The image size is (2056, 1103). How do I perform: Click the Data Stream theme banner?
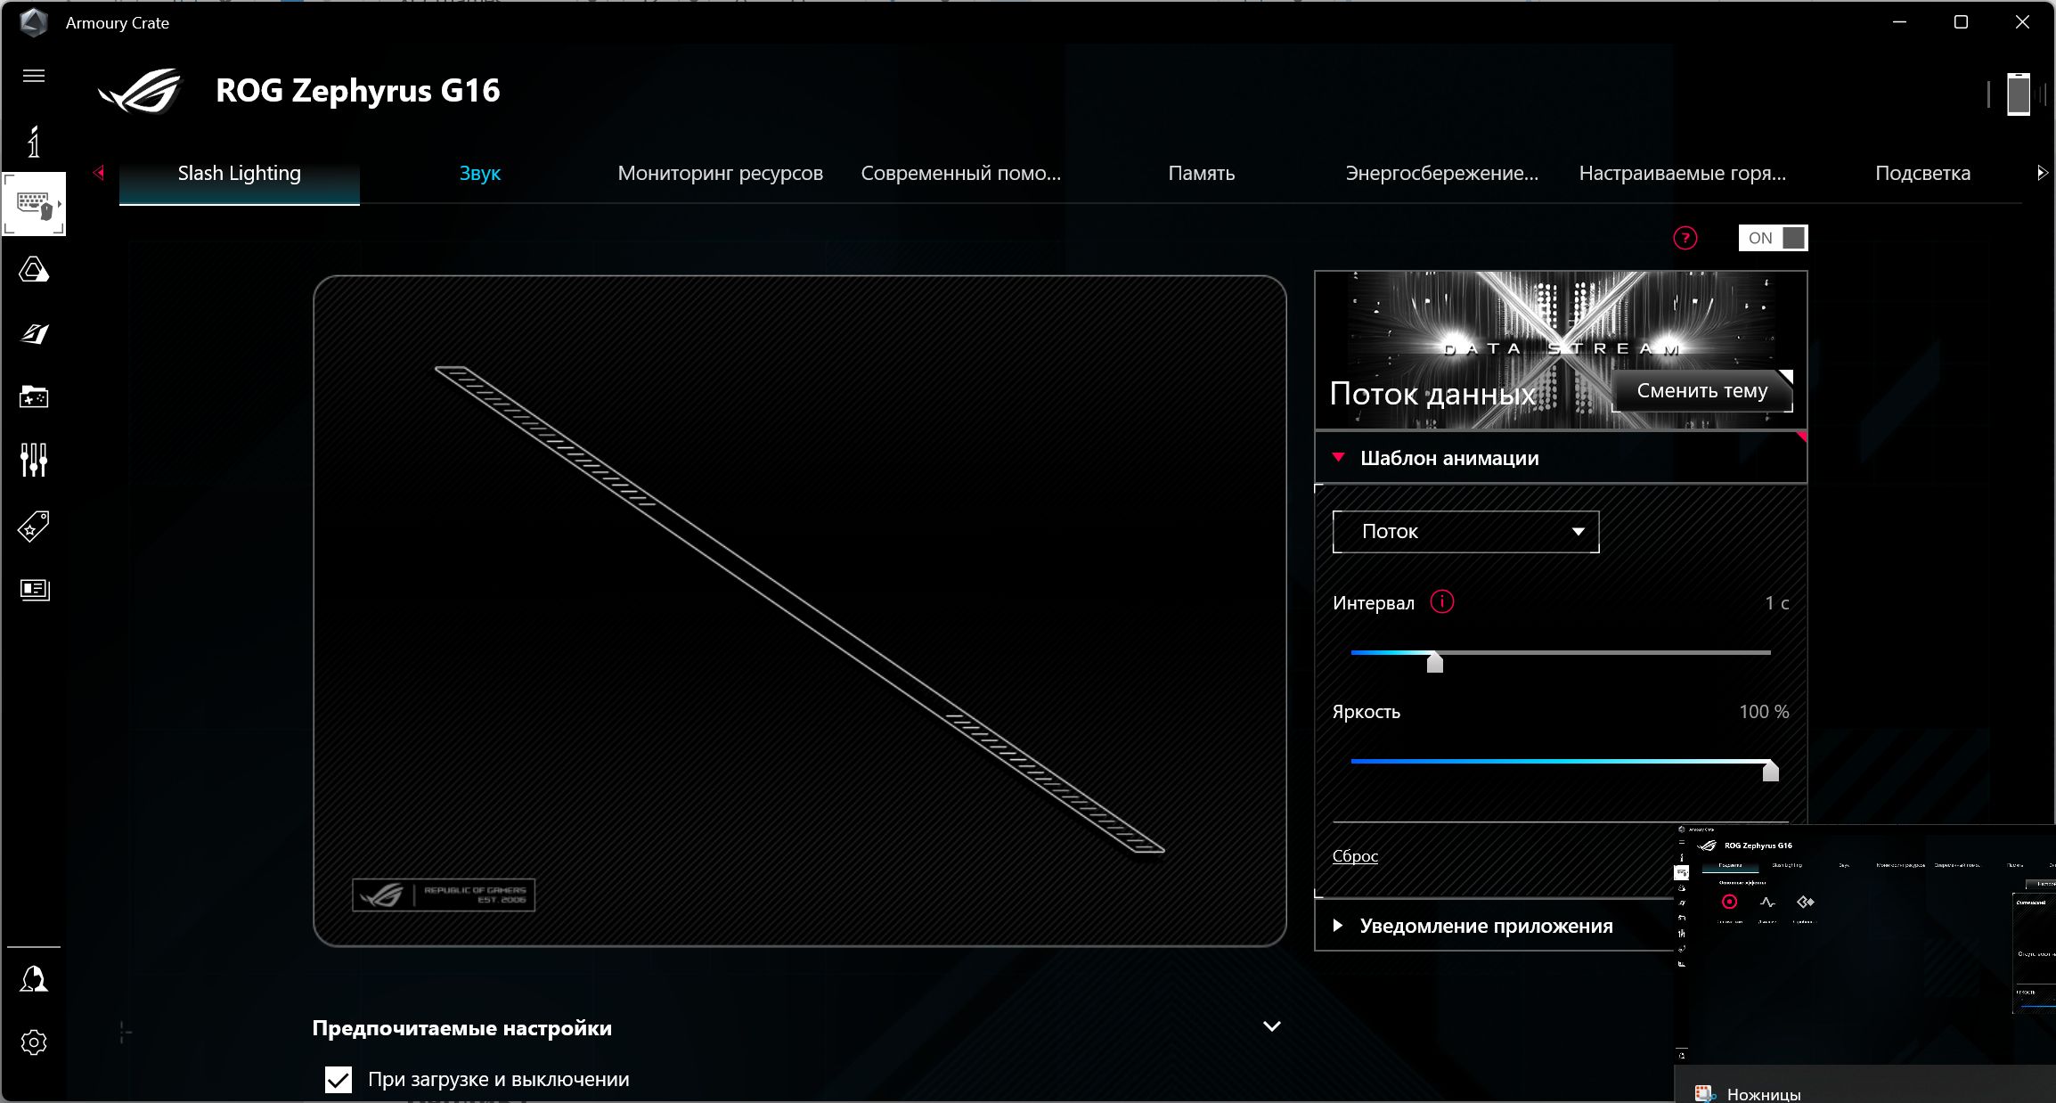pos(1561,350)
